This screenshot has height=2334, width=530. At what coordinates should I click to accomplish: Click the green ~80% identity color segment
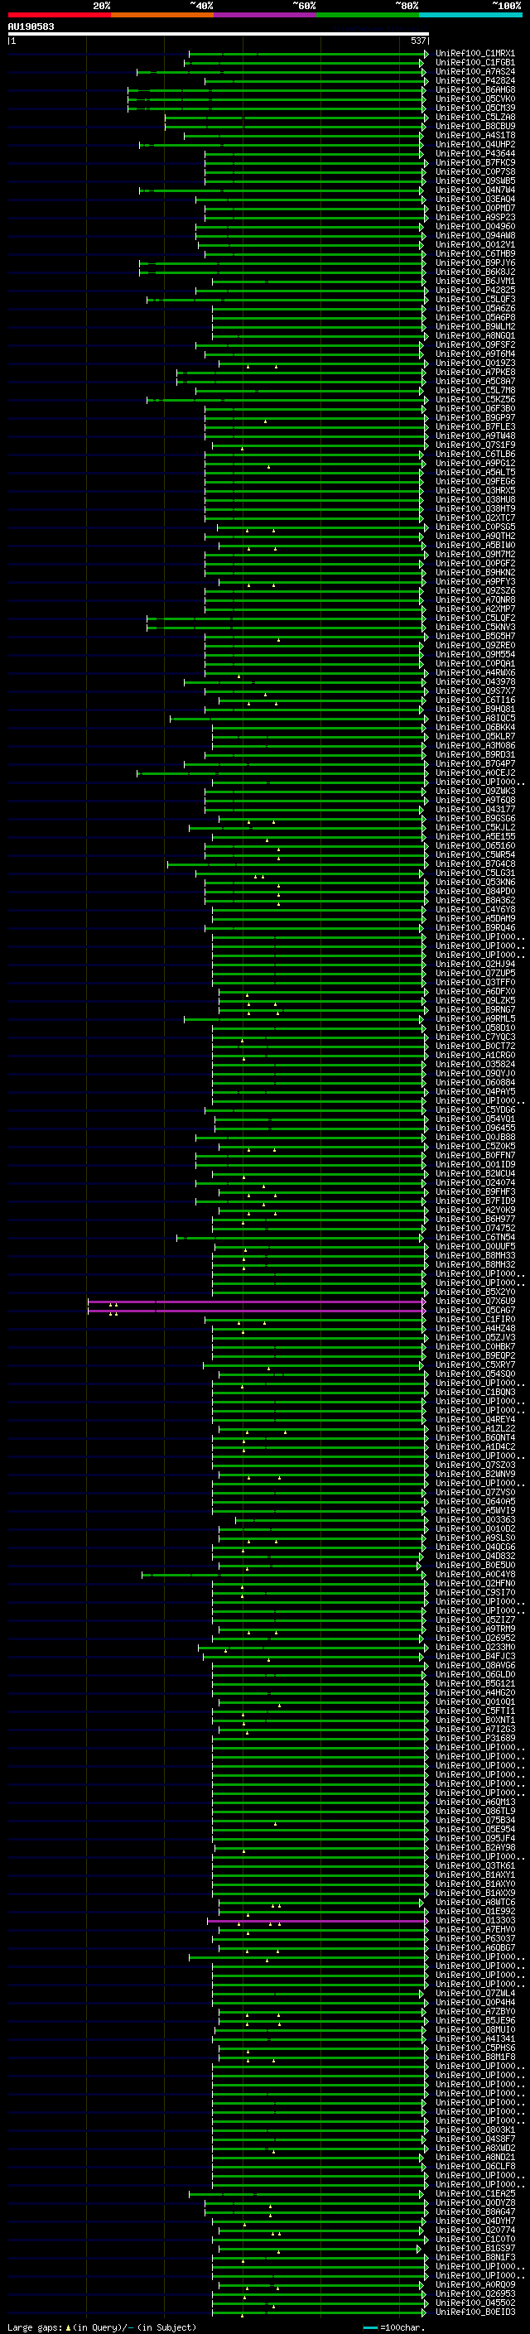[368, 15]
